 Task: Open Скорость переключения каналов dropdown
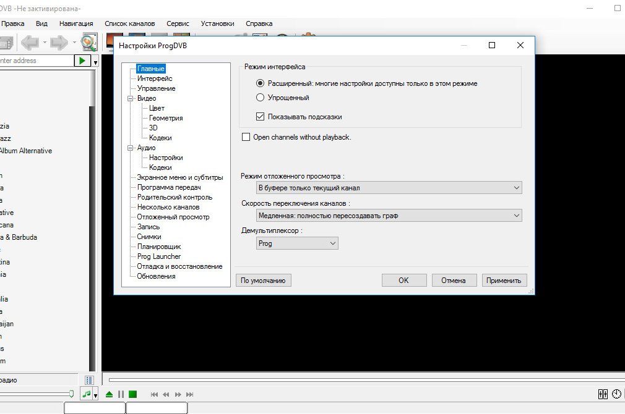389,216
